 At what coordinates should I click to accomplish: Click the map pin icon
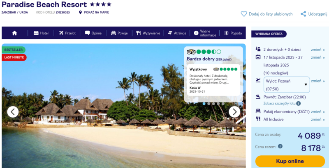point(80,12)
